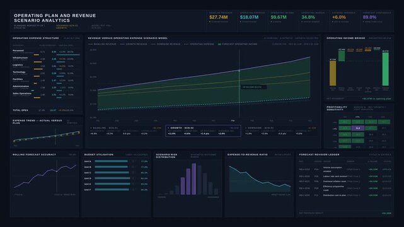Click the $27.74M baseline revenue value

click(x=219, y=17)
